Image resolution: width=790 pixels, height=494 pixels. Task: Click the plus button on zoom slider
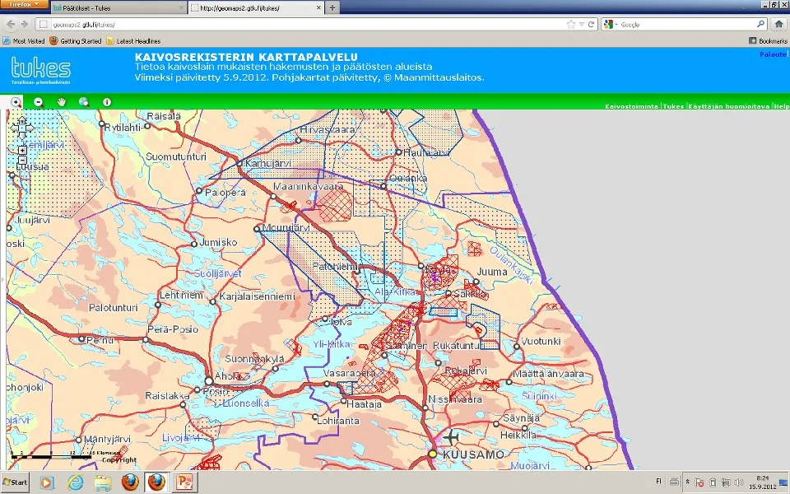[22, 150]
